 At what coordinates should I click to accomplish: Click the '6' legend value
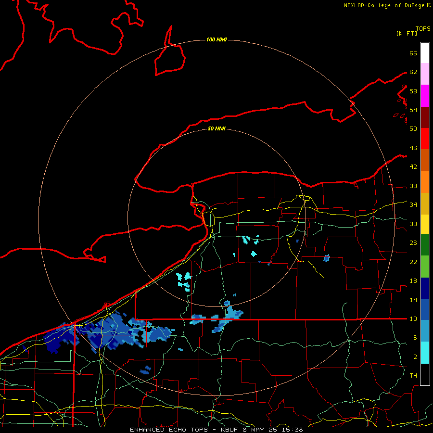coord(415,338)
